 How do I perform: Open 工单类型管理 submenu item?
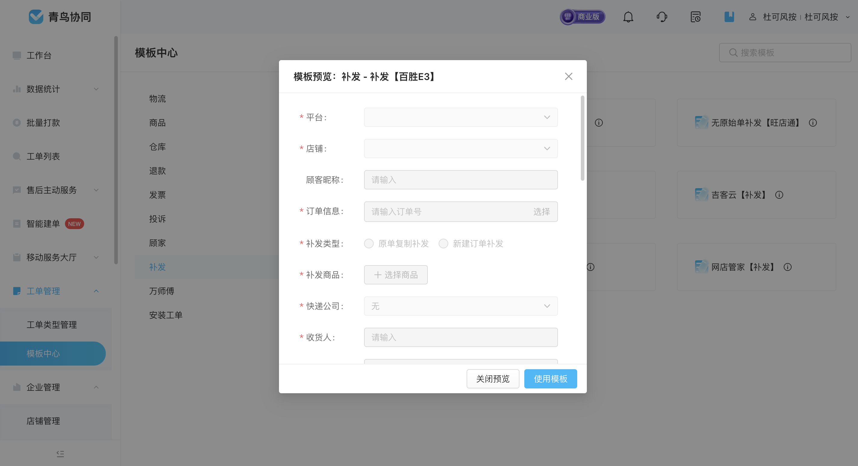52,325
